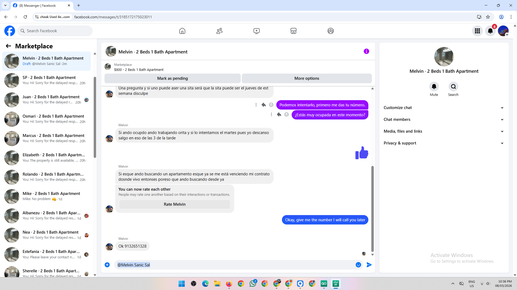The height and width of the screenshot is (290, 517).
Task: Mute this conversation with bell button
Action: click(x=434, y=86)
